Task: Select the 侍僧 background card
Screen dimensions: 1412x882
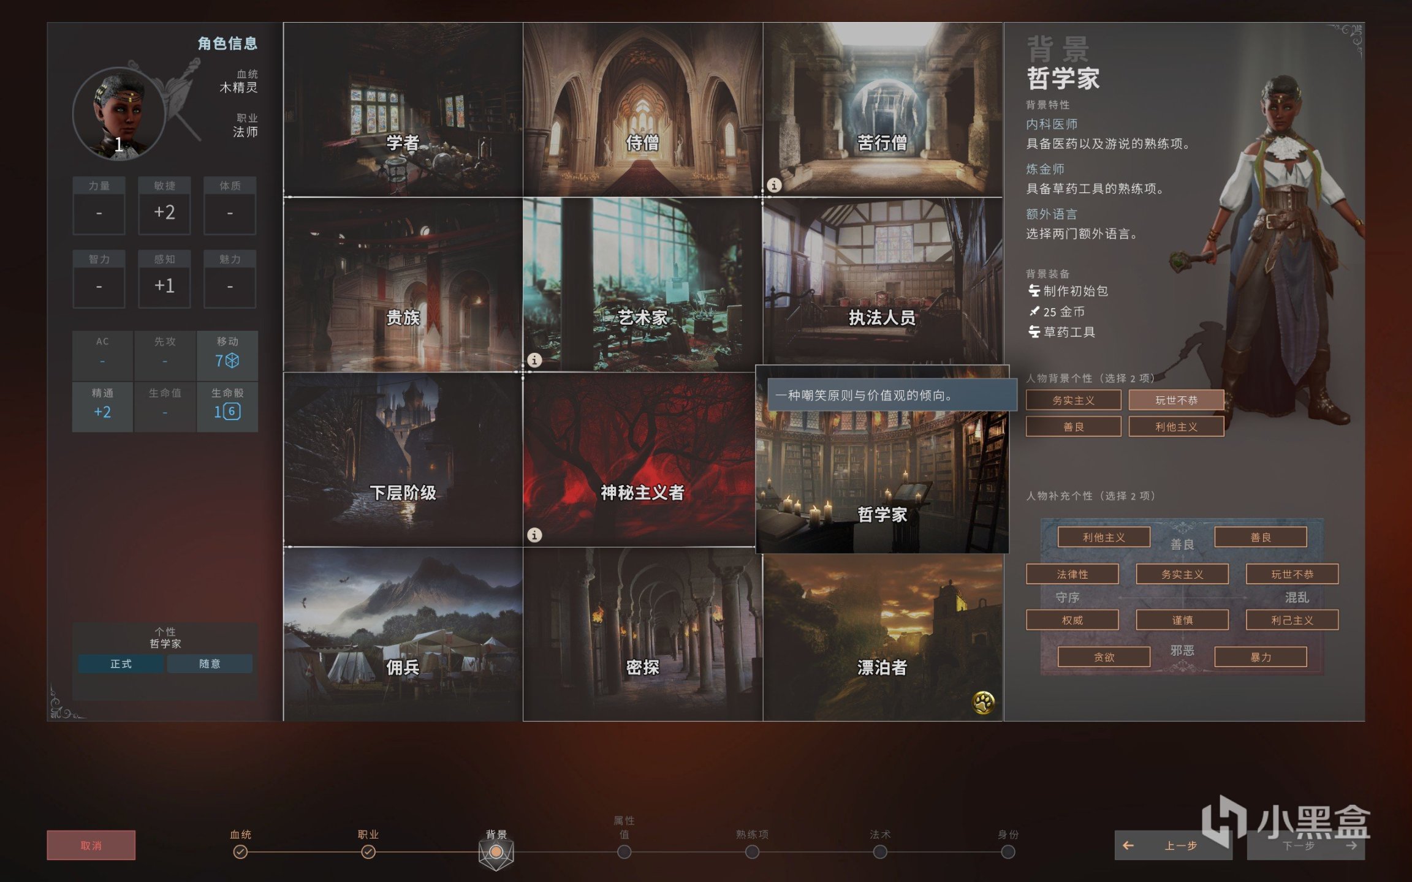Action: (x=642, y=110)
